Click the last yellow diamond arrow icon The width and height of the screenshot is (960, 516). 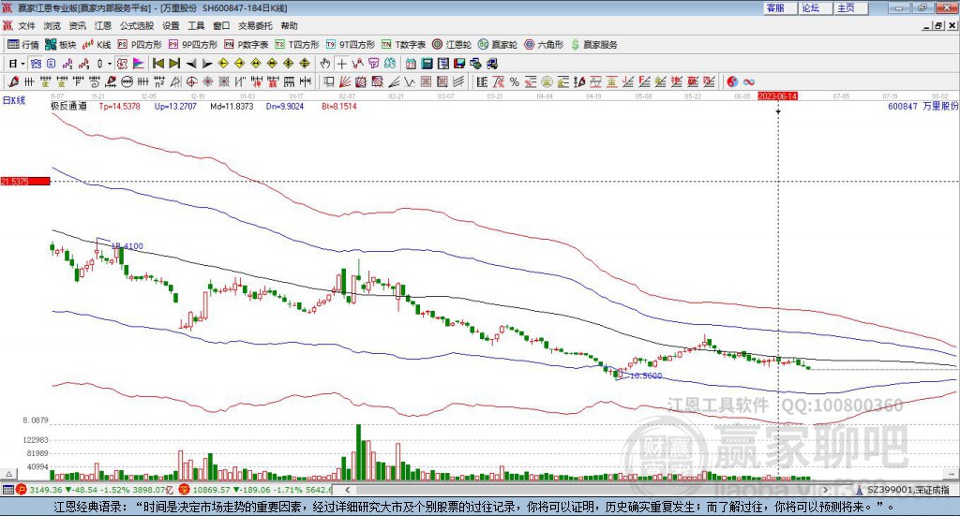pos(305,64)
